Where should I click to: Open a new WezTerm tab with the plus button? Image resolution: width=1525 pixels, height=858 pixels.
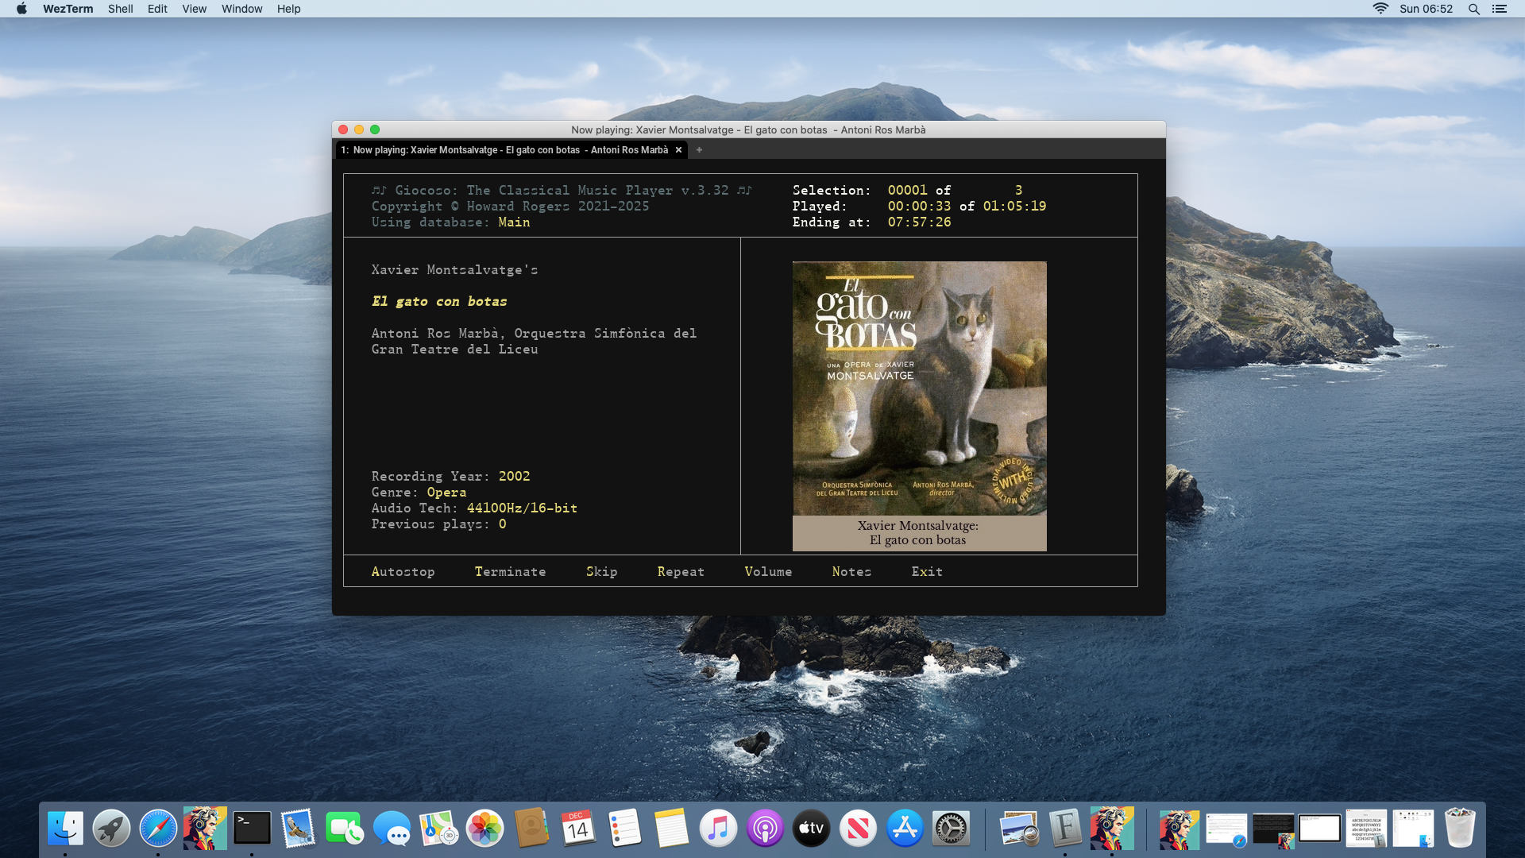[x=699, y=149]
